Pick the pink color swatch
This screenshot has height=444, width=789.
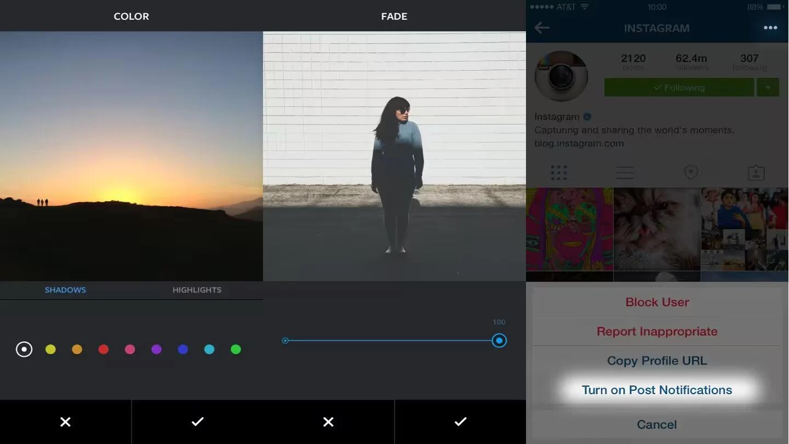[130, 349]
